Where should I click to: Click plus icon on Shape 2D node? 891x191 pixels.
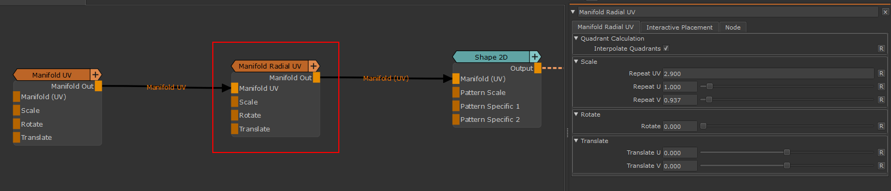click(535, 57)
